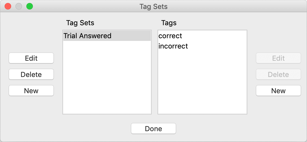Click the window title bar right of title

[x=231, y=6]
